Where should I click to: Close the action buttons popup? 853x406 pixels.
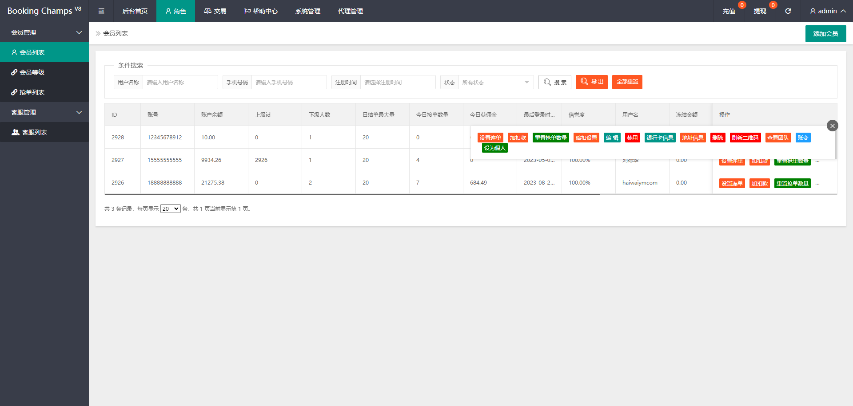[x=832, y=126]
